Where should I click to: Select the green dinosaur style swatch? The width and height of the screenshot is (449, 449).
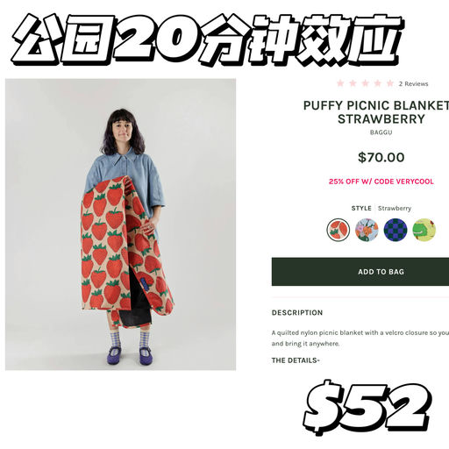click(x=424, y=230)
